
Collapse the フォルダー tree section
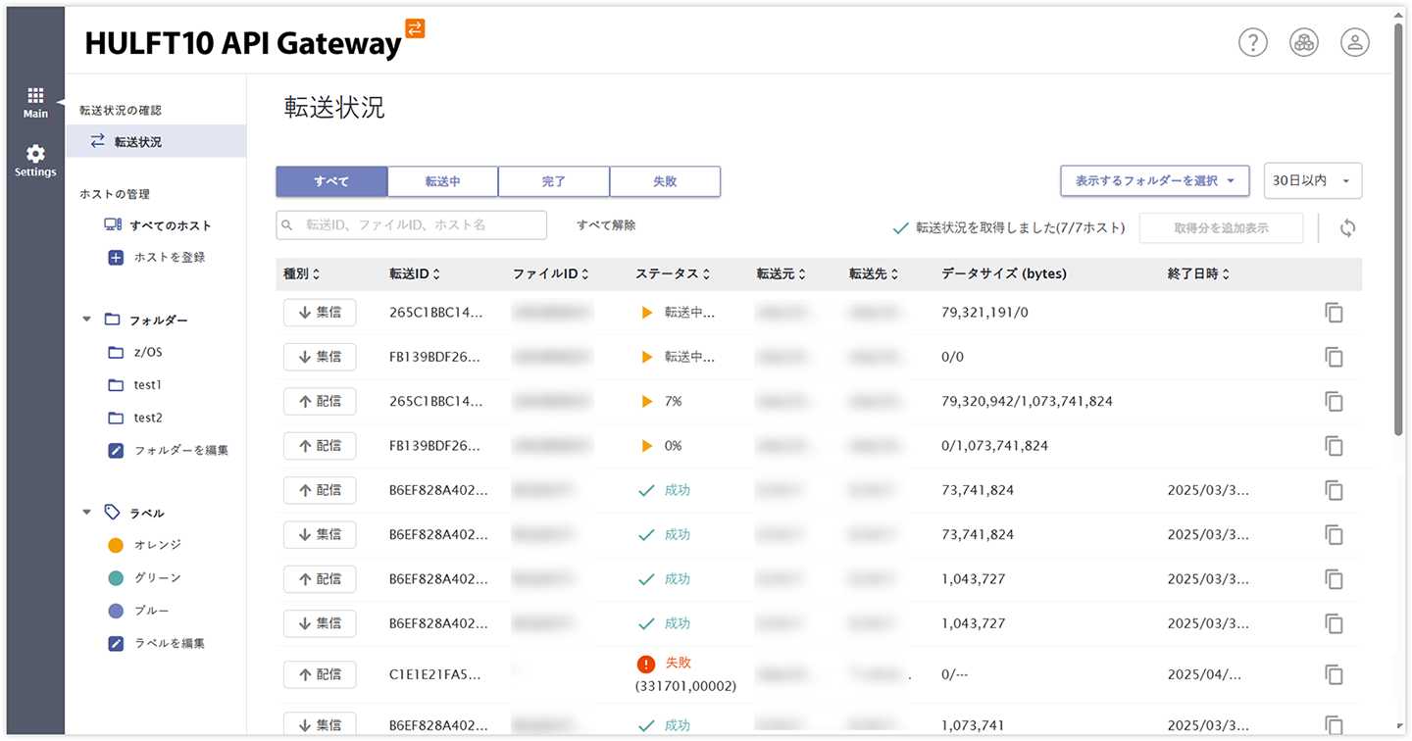[x=85, y=319]
